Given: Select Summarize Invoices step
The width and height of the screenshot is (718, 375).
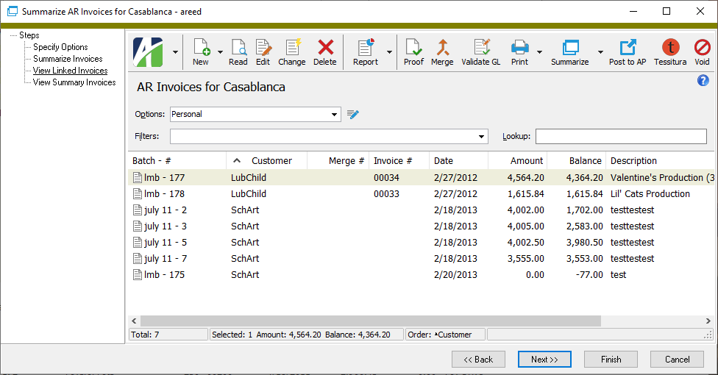Looking at the screenshot, I should [x=68, y=59].
